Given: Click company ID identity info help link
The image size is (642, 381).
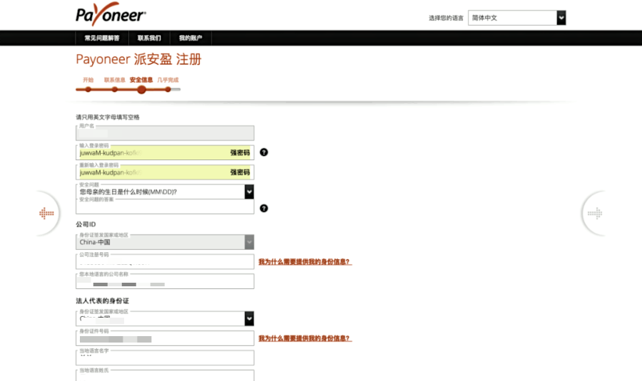Looking at the screenshot, I should pyautogui.click(x=305, y=262).
